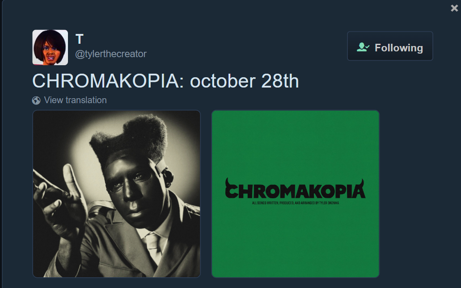Click the display name T
The height and width of the screenshot is (288, 461).
point(80,39)
